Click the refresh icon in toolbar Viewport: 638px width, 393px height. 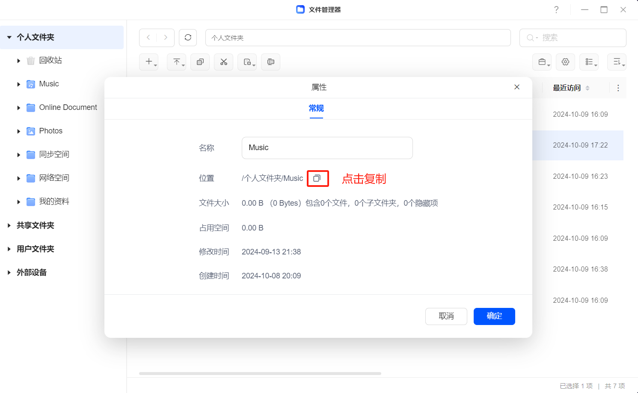tap(188, 38)
